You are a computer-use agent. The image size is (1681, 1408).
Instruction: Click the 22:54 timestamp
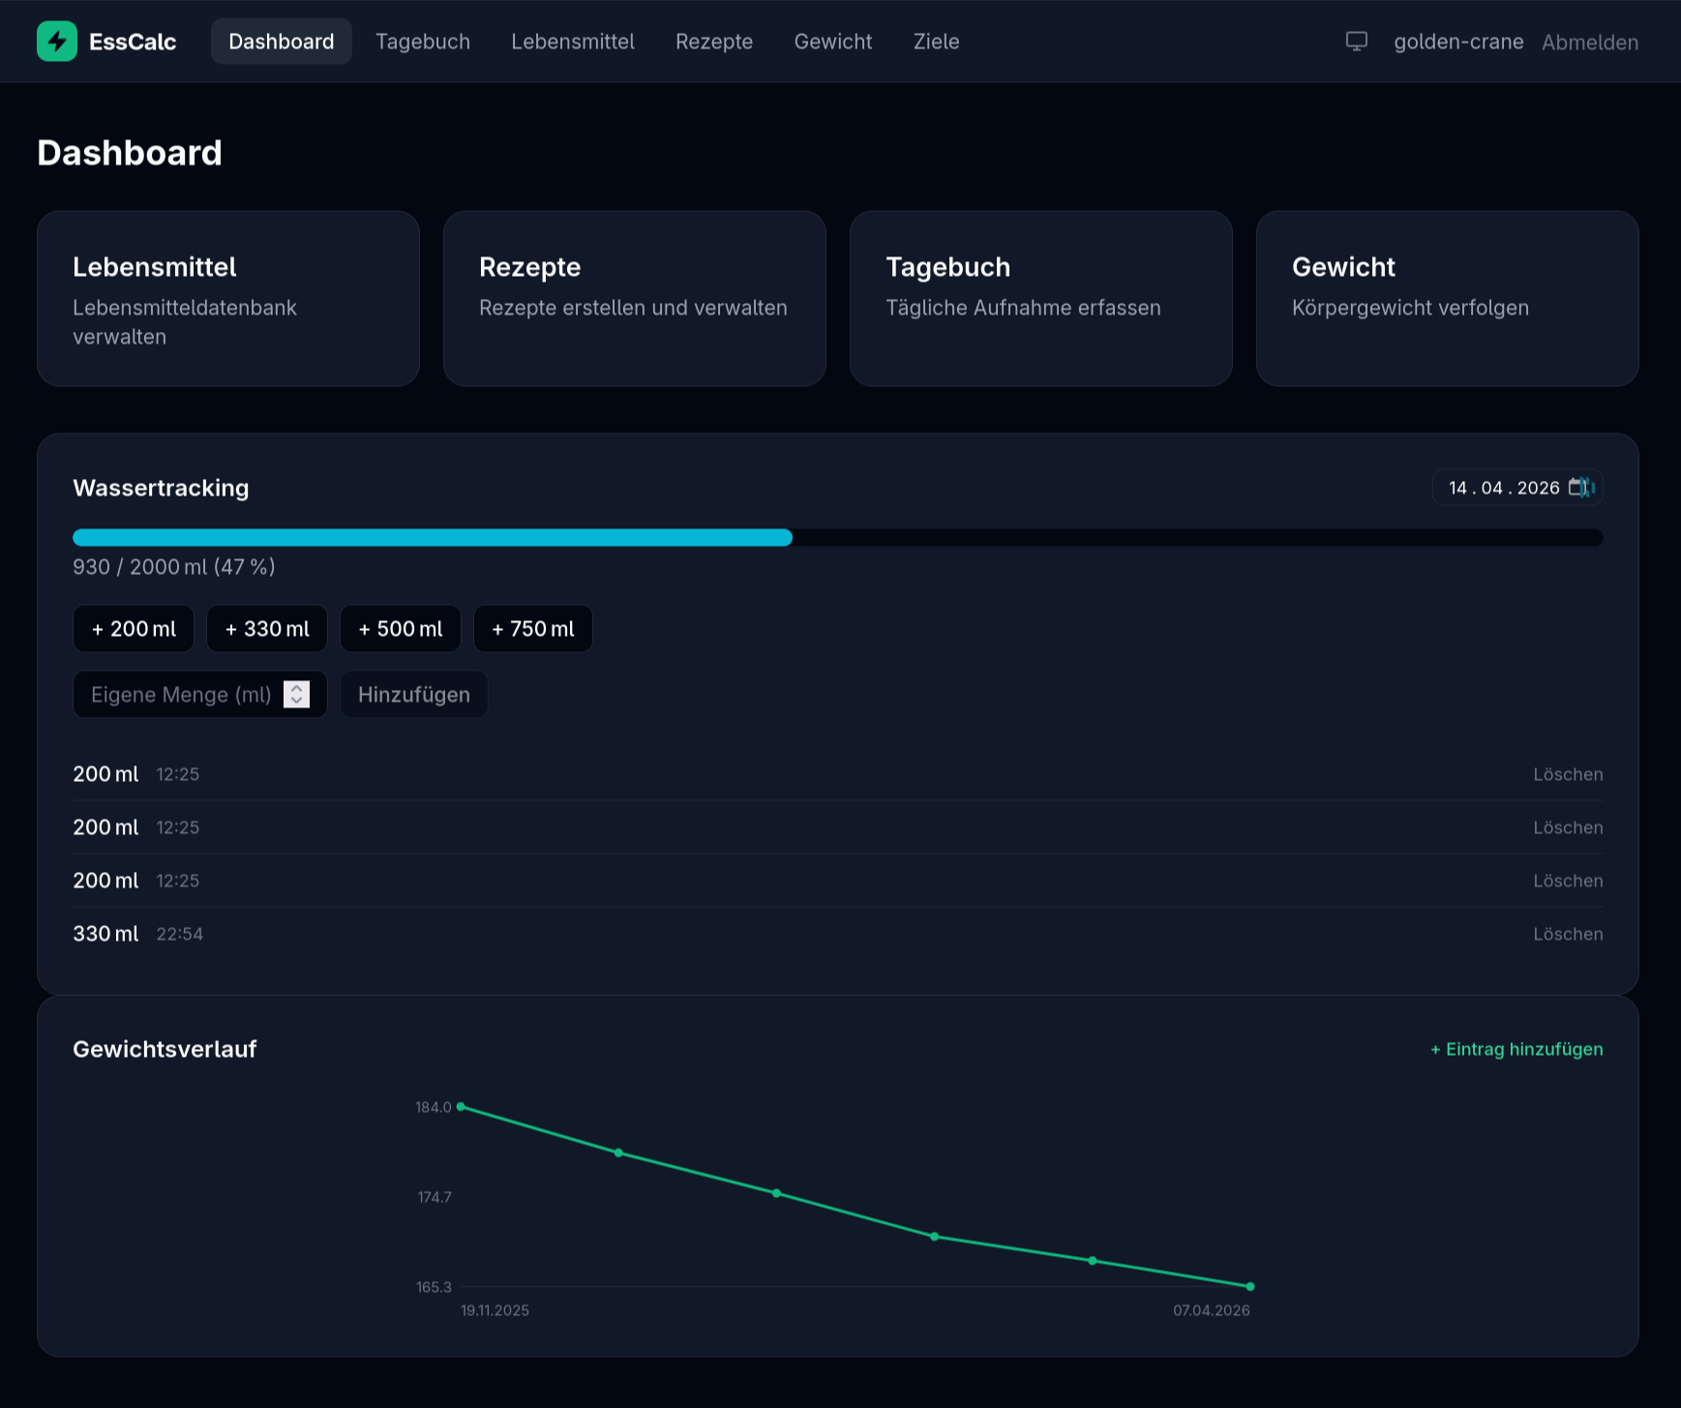click(x=180, y=934)
